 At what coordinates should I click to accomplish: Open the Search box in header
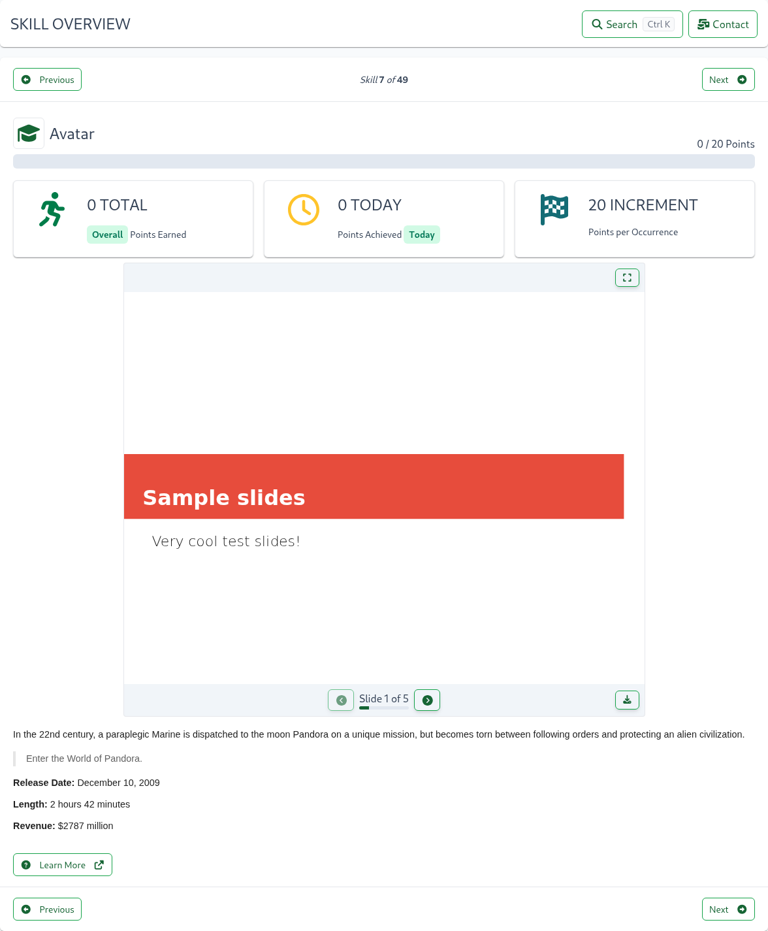point(632,24)
